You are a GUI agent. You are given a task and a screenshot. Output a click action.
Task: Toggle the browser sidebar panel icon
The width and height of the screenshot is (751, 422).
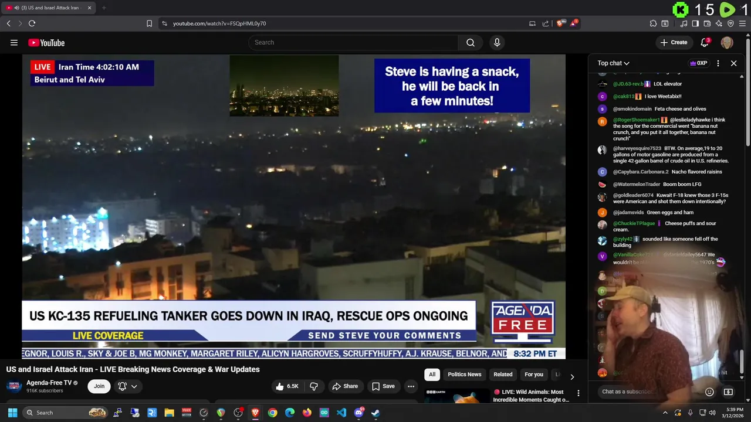click(x=695, y=23)
